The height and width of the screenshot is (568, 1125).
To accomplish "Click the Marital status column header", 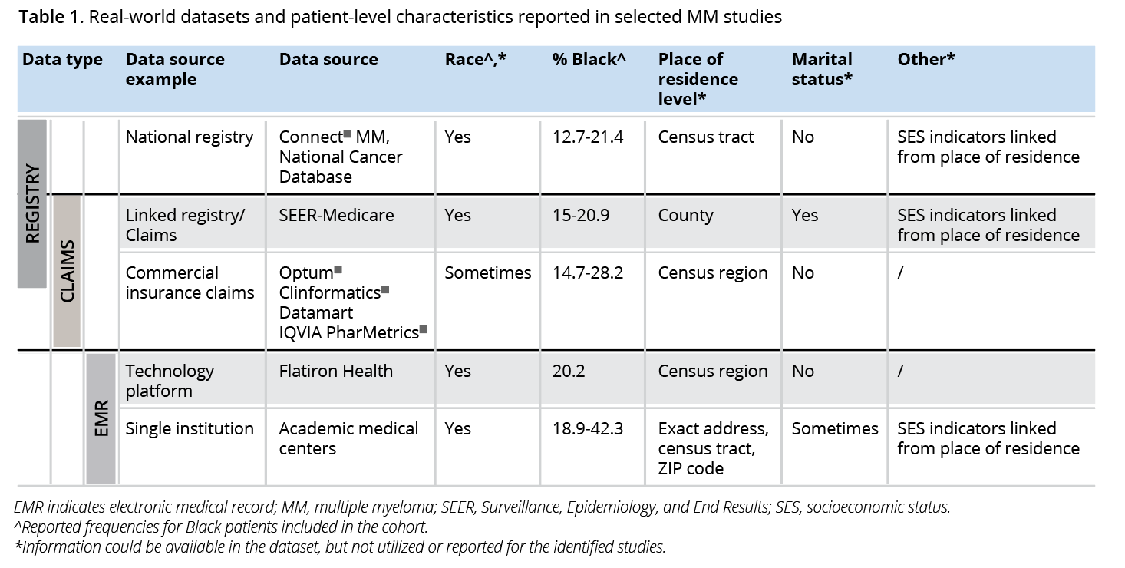I will [823, 69].
